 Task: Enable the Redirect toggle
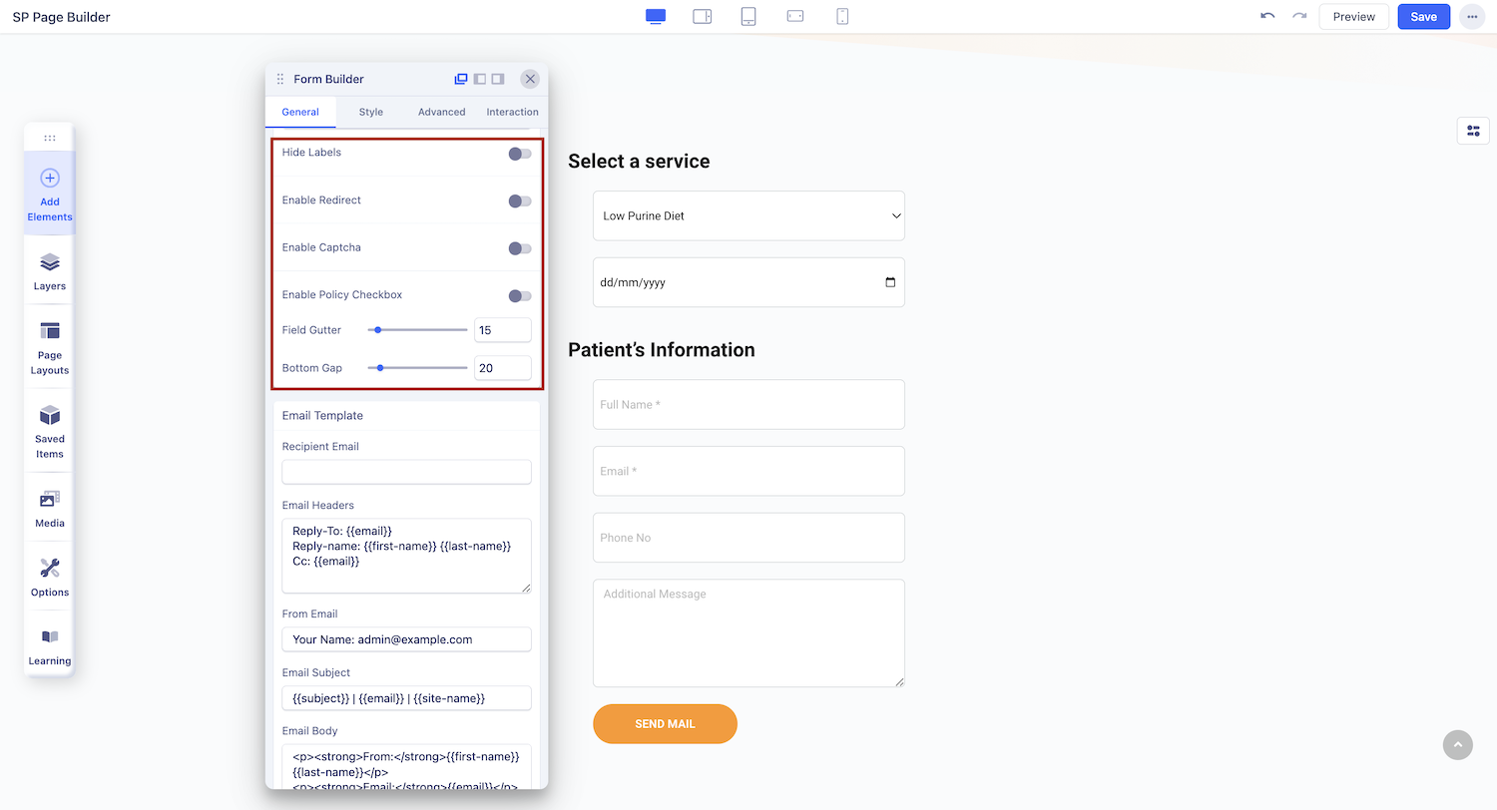(x=519, y=202)
